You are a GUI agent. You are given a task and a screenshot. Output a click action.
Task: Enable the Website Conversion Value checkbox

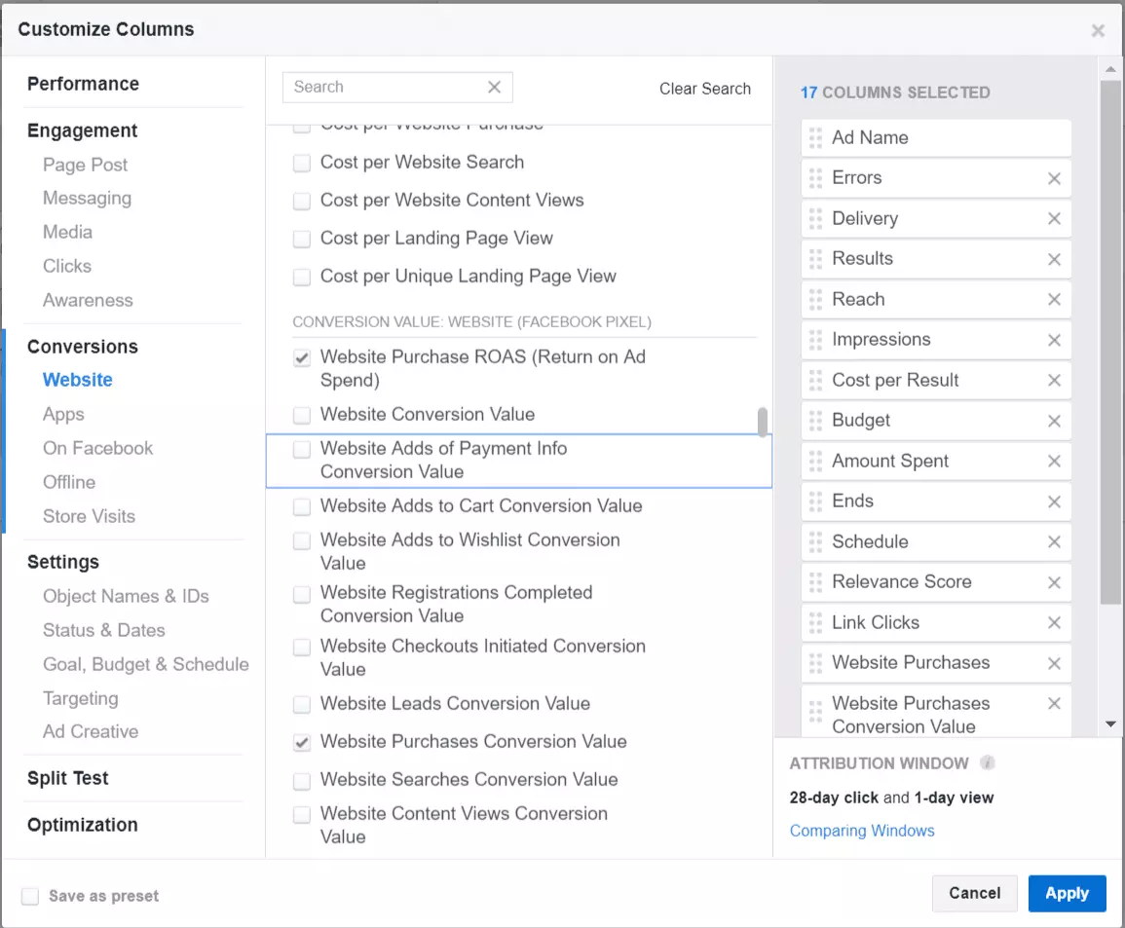tap(302, 416)
